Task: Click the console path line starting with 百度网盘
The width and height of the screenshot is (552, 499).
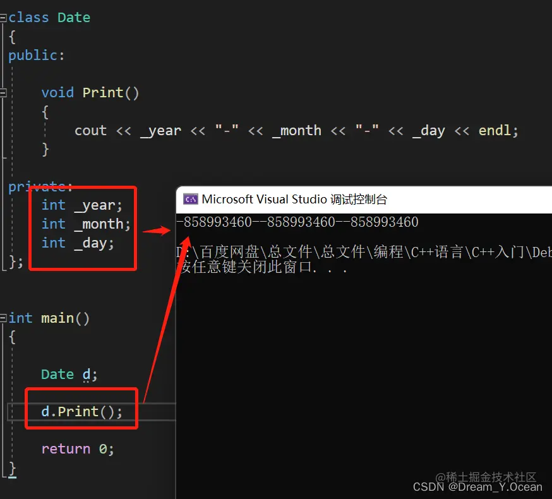Action: [364, 252]
